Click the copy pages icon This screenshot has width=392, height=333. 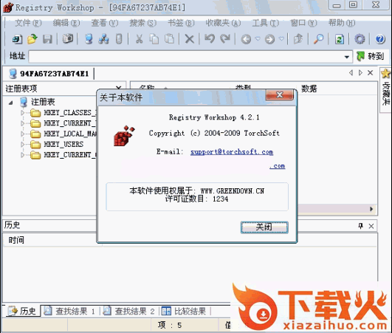(x=154, y=39)
